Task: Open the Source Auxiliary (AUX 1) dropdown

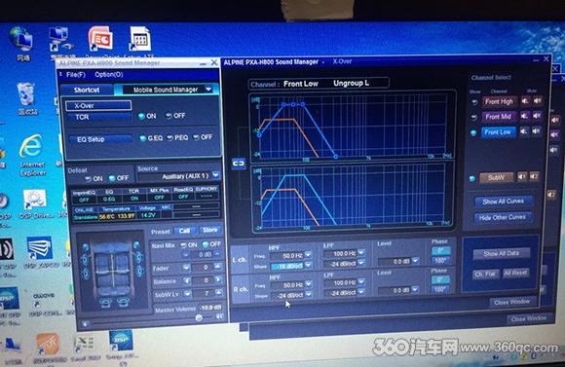Action: point(216,175)
